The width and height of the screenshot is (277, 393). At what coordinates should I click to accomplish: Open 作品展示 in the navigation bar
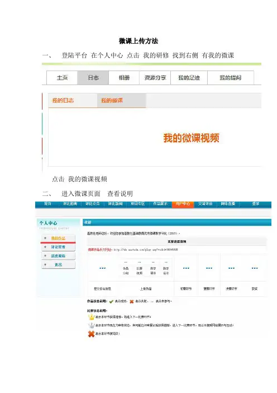160,204
